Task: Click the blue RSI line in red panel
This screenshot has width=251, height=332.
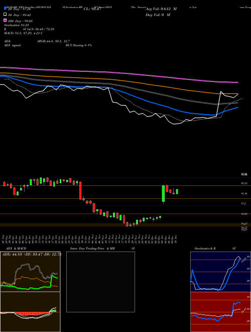Action: pos(215,312)
